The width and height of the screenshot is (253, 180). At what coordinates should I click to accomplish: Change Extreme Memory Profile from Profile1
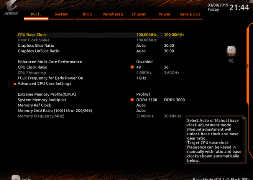point(143,94)
